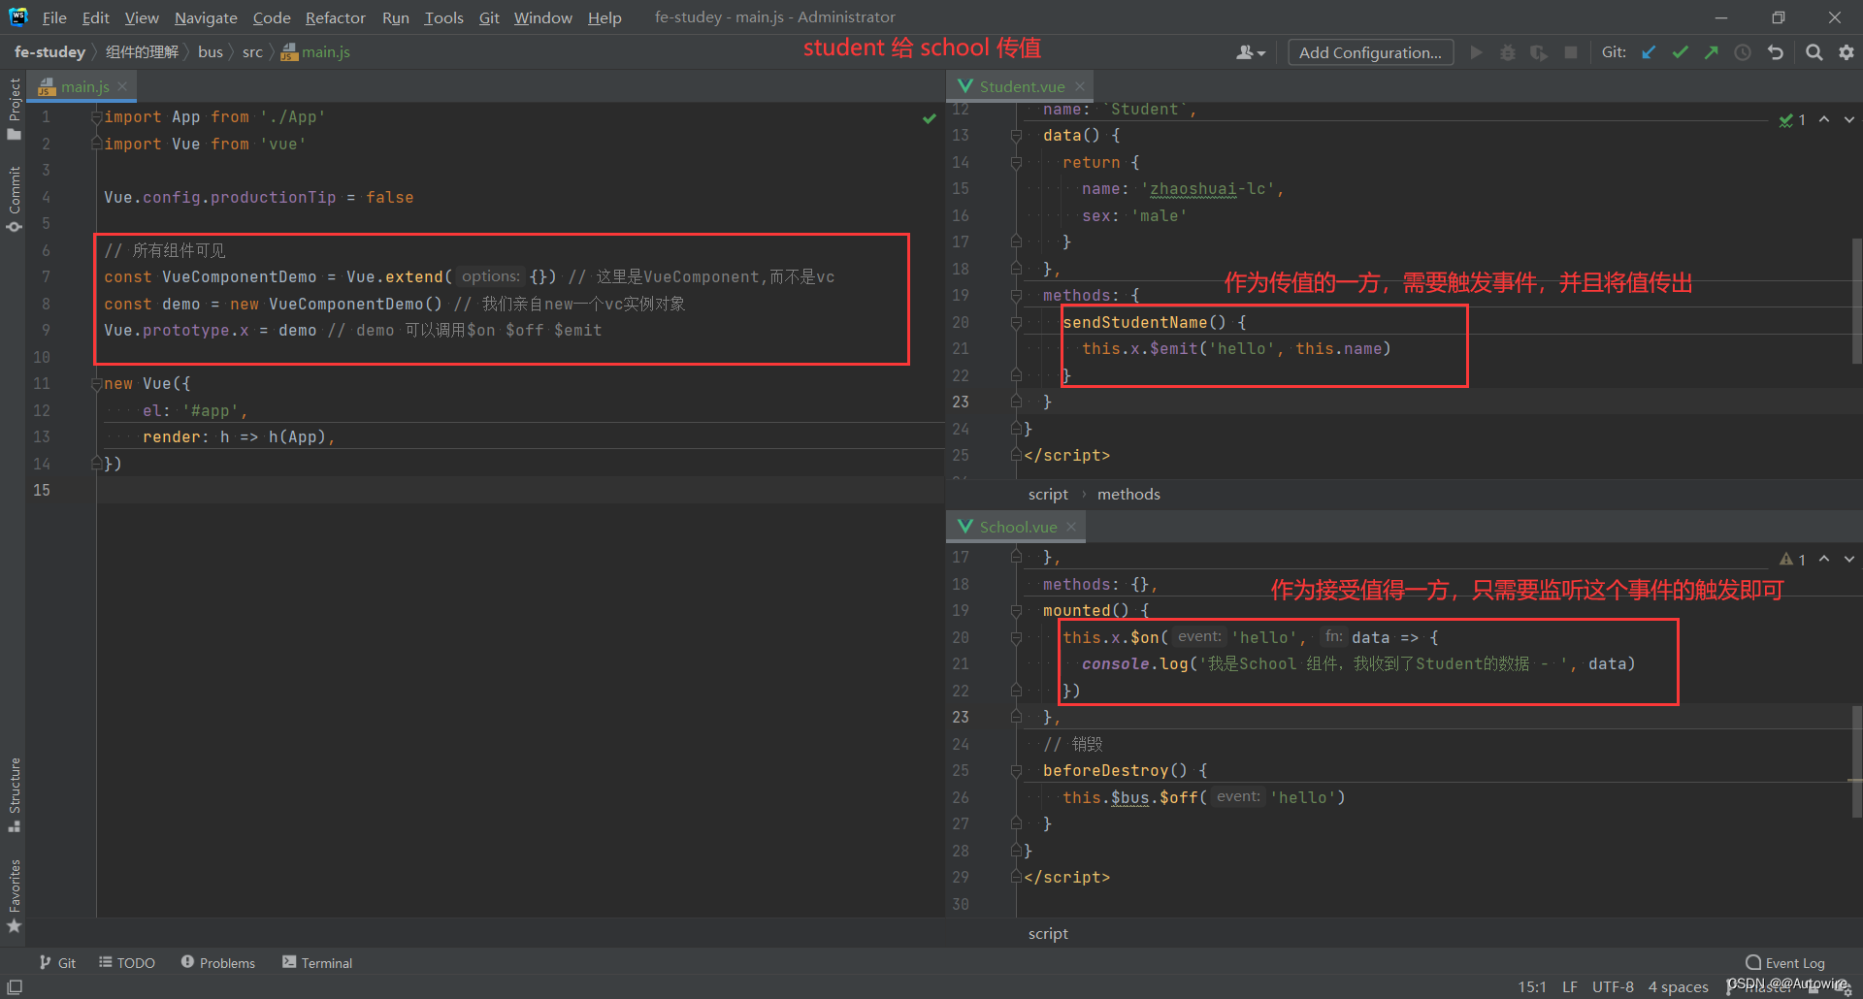Collapse sendStudentName fold marker on line 20

tap(1016, 322)
